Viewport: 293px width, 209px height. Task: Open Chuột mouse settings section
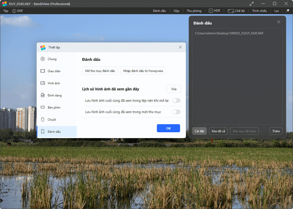[x=52, y=120]
